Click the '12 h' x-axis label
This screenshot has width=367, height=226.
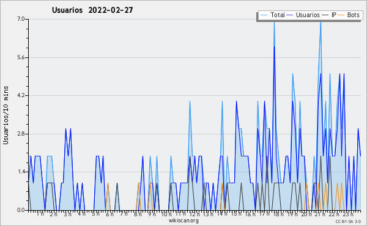tap(195, 214)
